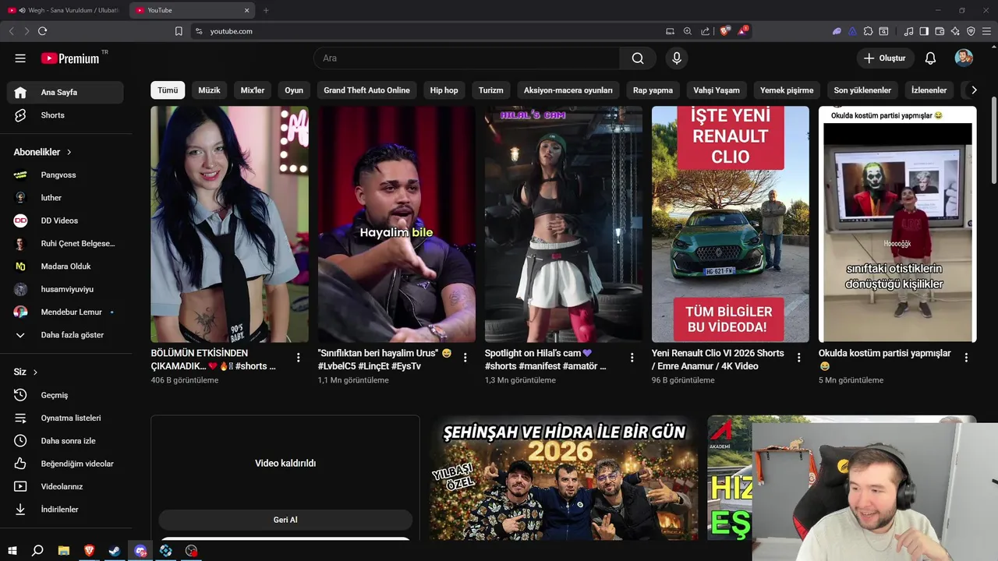The width and height of the screenshot is (998, 561).
Task: Select the Tümü filter chip
Action: (168, 90)
